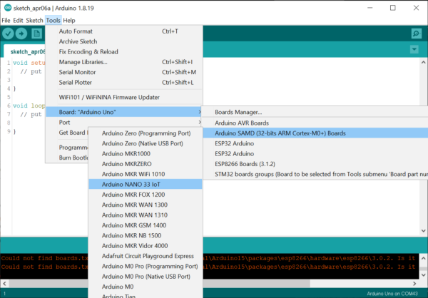The image size is (428, 298).
Task: Open the File menu
Action: pyautogui.click(x=6, y=20)
